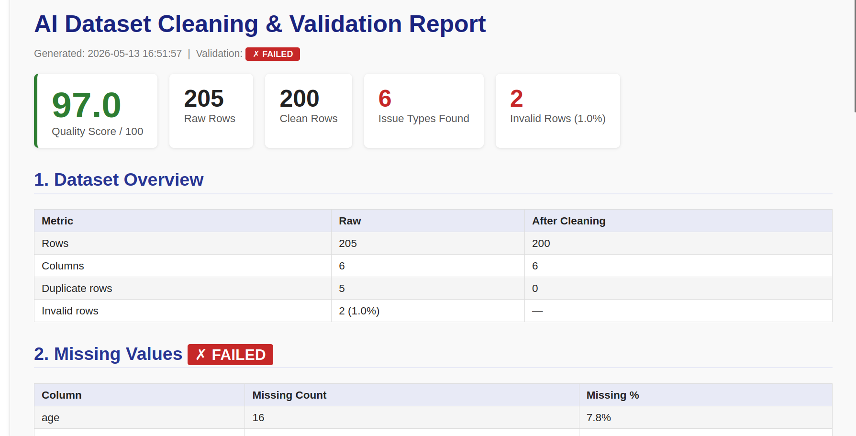Click the Raw column header

[428, 221]
